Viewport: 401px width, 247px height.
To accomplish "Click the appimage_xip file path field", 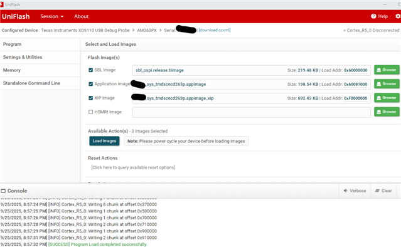I will point(252,98).
